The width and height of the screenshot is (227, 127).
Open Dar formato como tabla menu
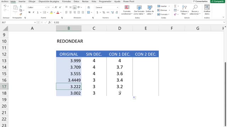pyautogui.click(x=139, y=10)
